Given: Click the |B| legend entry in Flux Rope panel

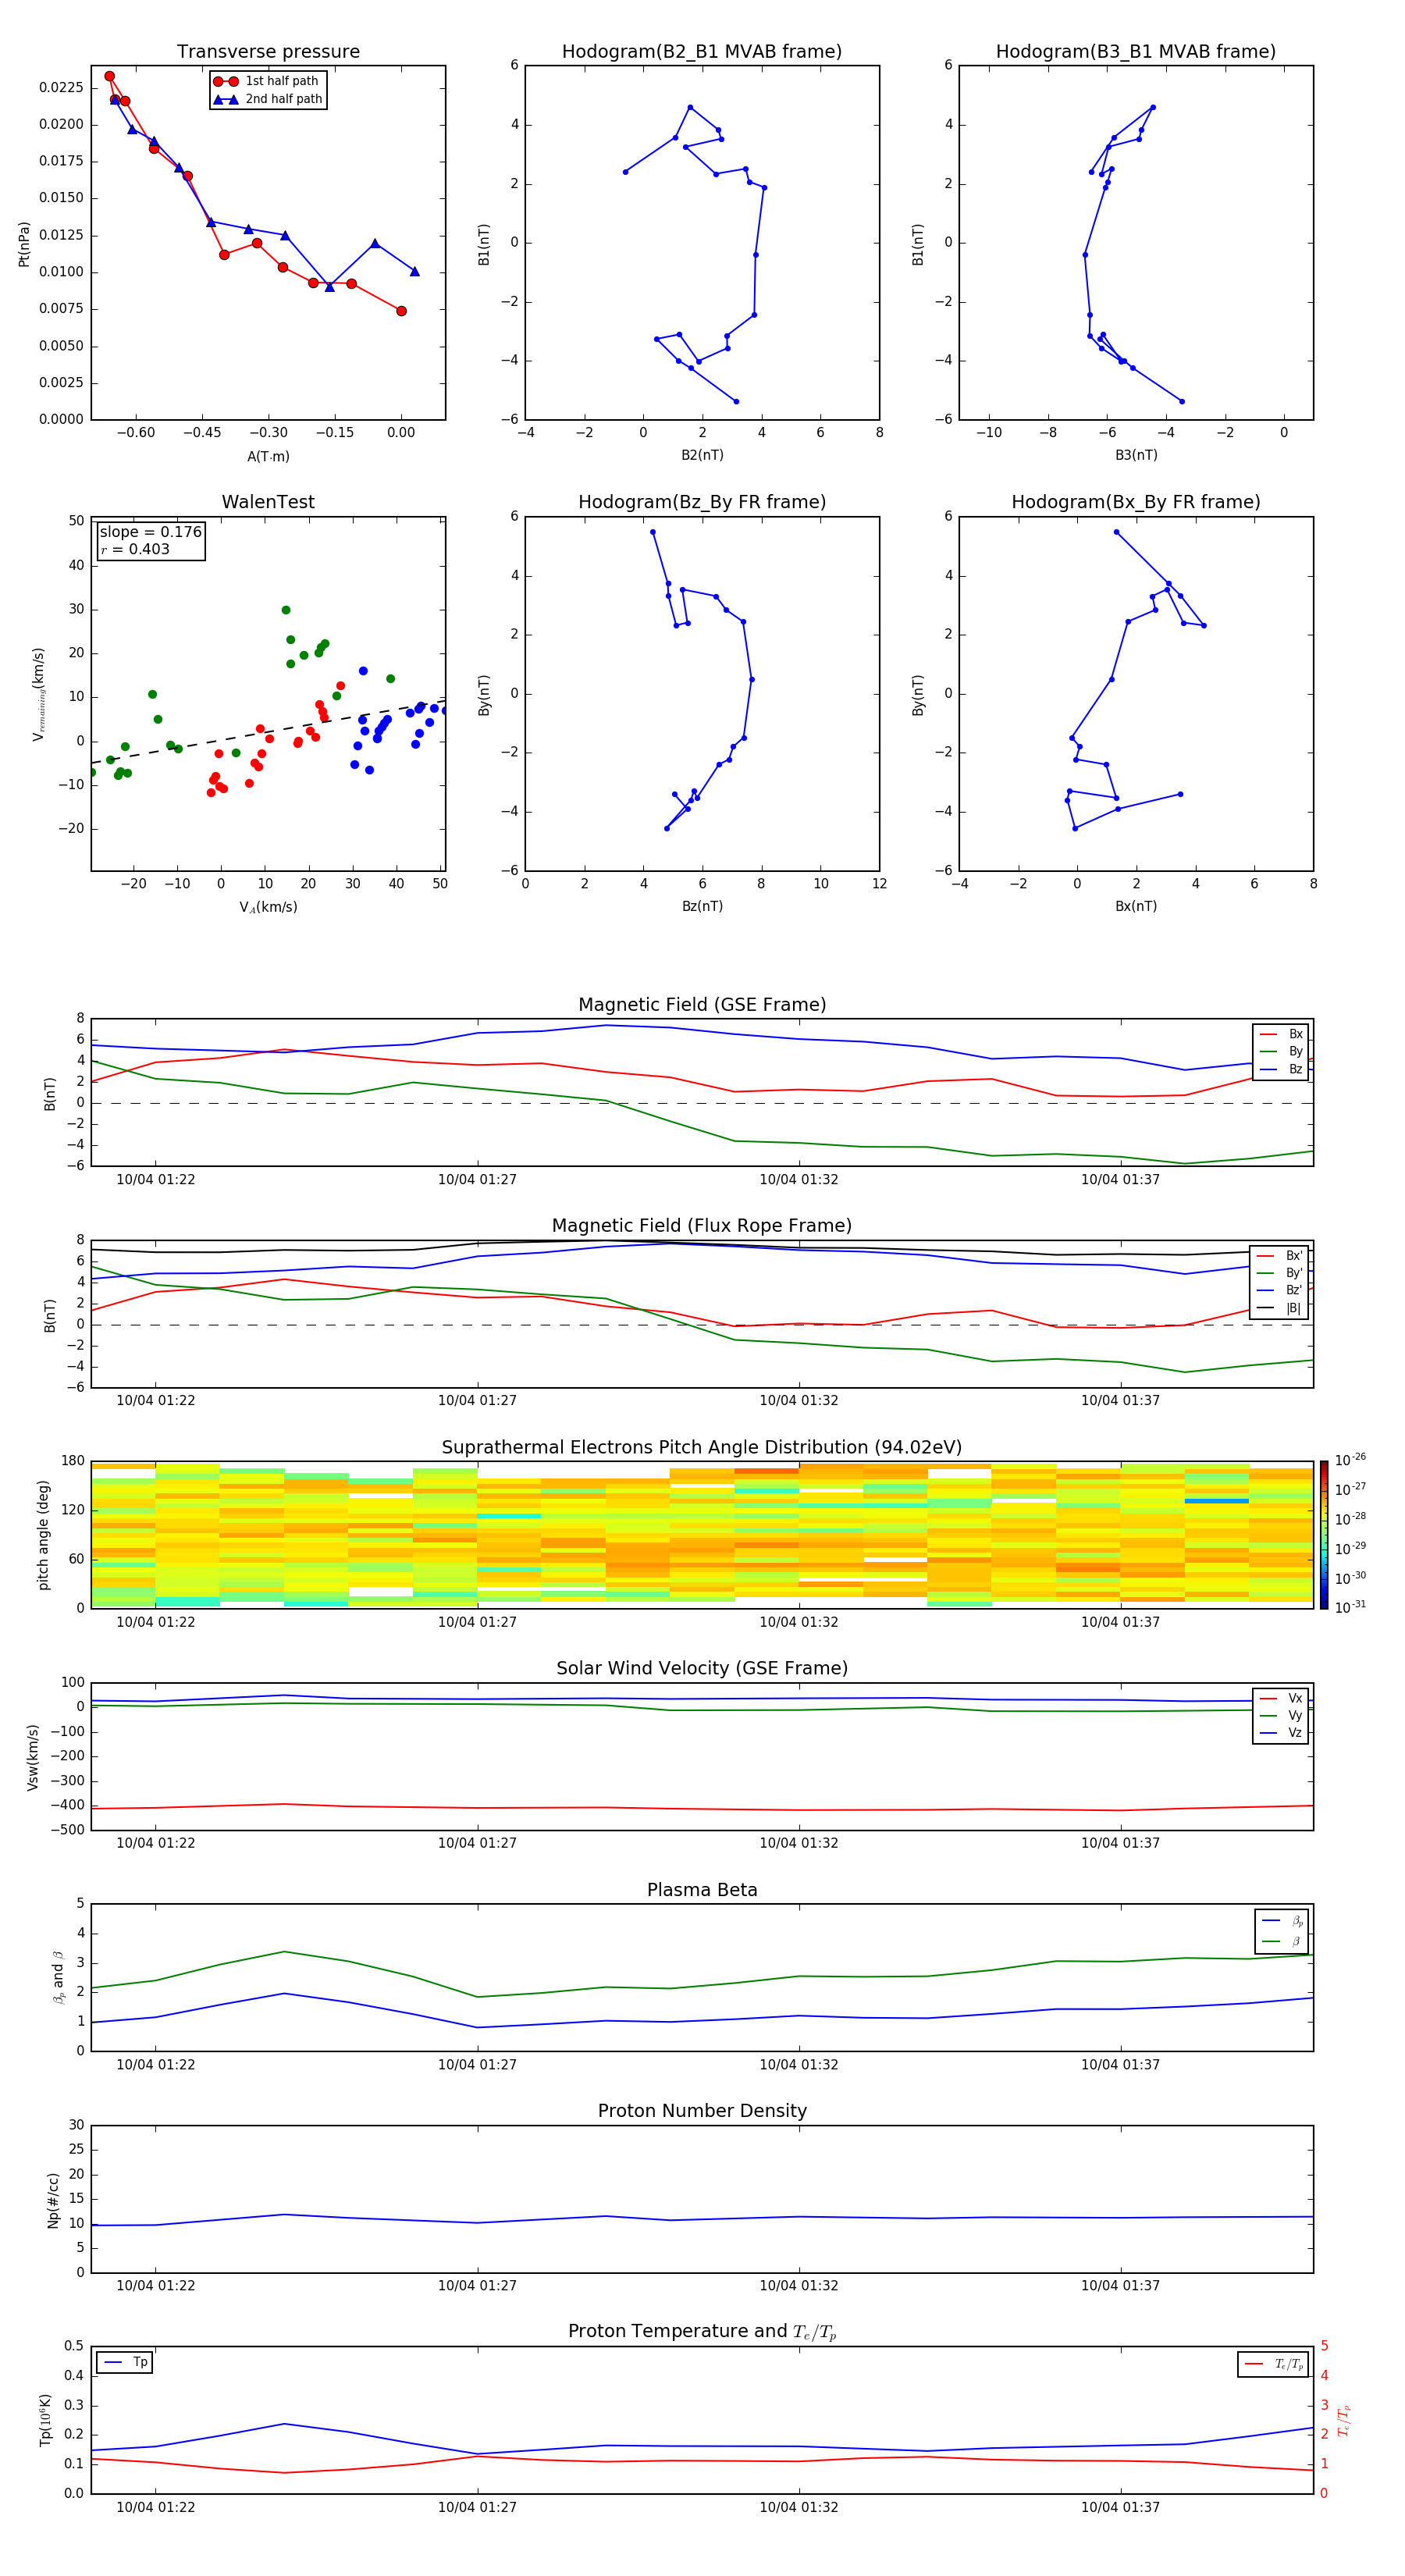Looking at the screenshot, I should pos(1280,1308).
